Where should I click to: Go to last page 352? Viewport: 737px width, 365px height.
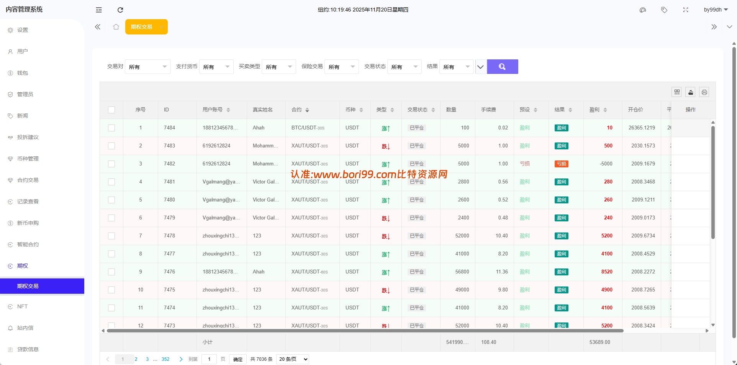pyautogui.click(x=165, y=359)
